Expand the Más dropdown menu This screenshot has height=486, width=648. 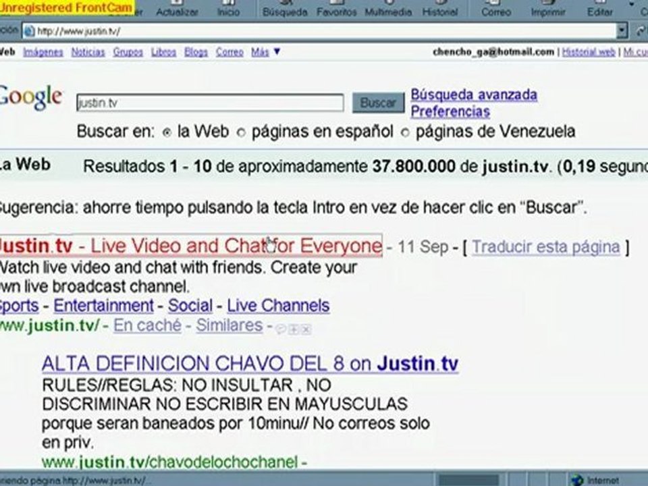[x=265, y=52]
